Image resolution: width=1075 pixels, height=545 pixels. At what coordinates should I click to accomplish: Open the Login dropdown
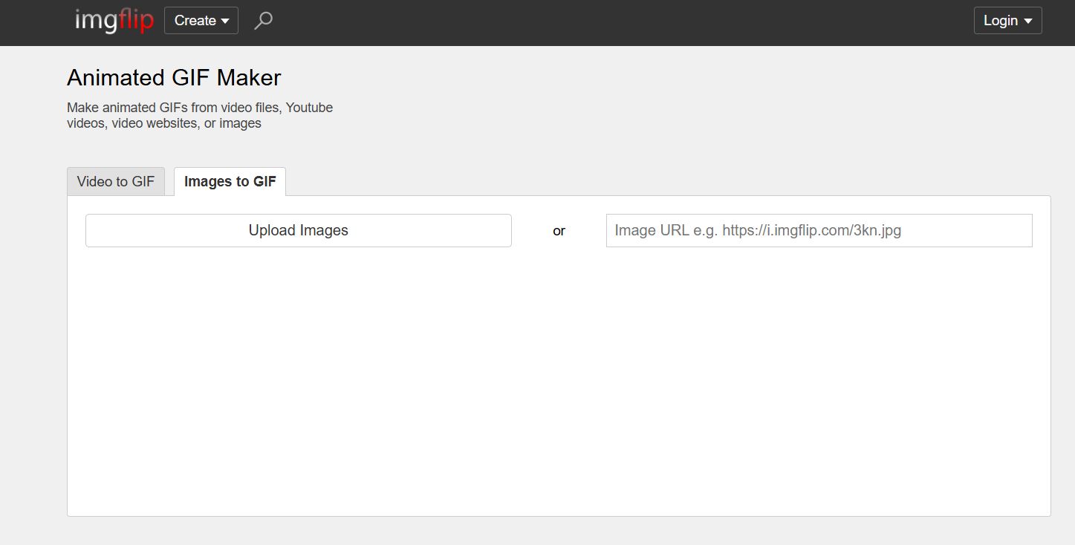point(1008,21)
